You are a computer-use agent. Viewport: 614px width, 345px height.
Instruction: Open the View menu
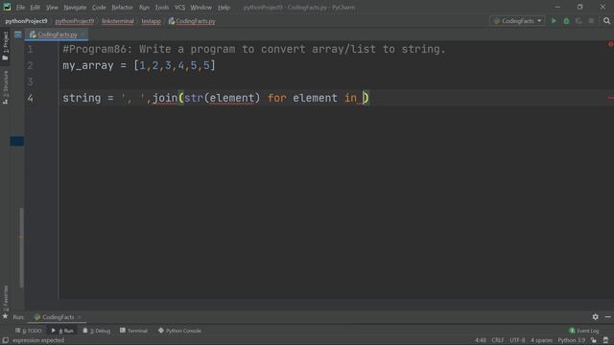coord(52,8)
